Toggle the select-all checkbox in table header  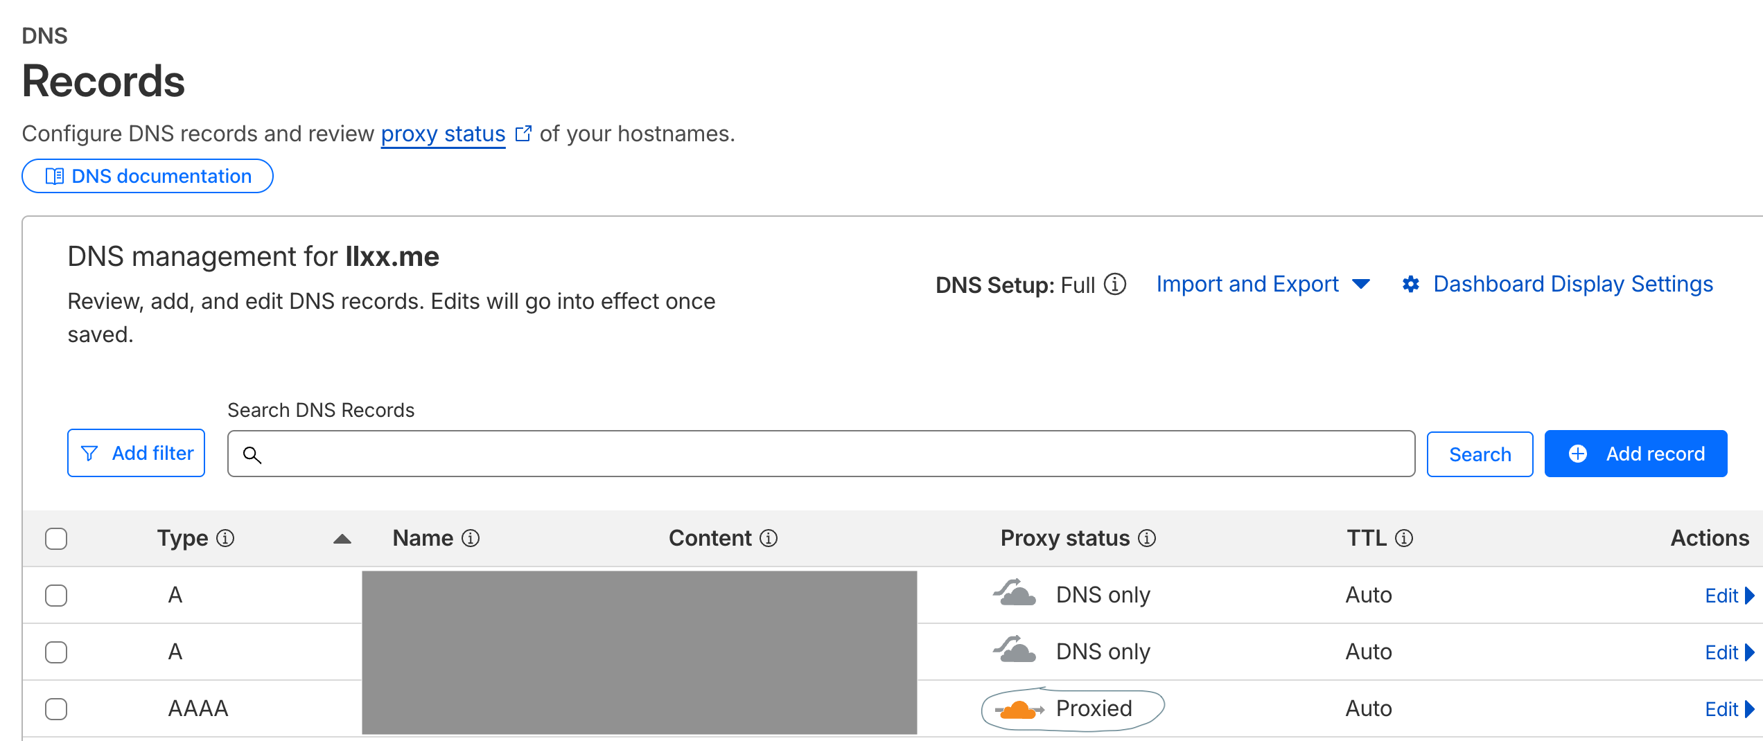[56, 539]
